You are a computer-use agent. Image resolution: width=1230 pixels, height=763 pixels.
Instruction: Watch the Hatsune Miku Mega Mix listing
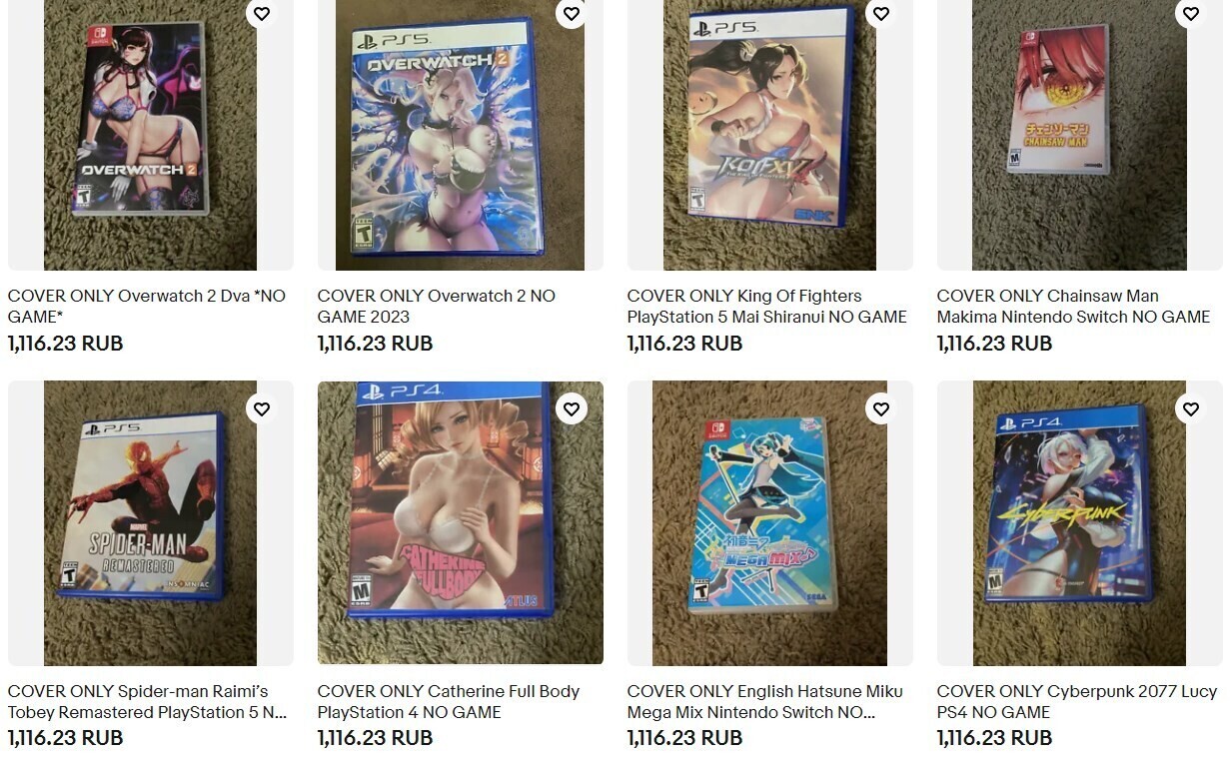pos(881,408)
